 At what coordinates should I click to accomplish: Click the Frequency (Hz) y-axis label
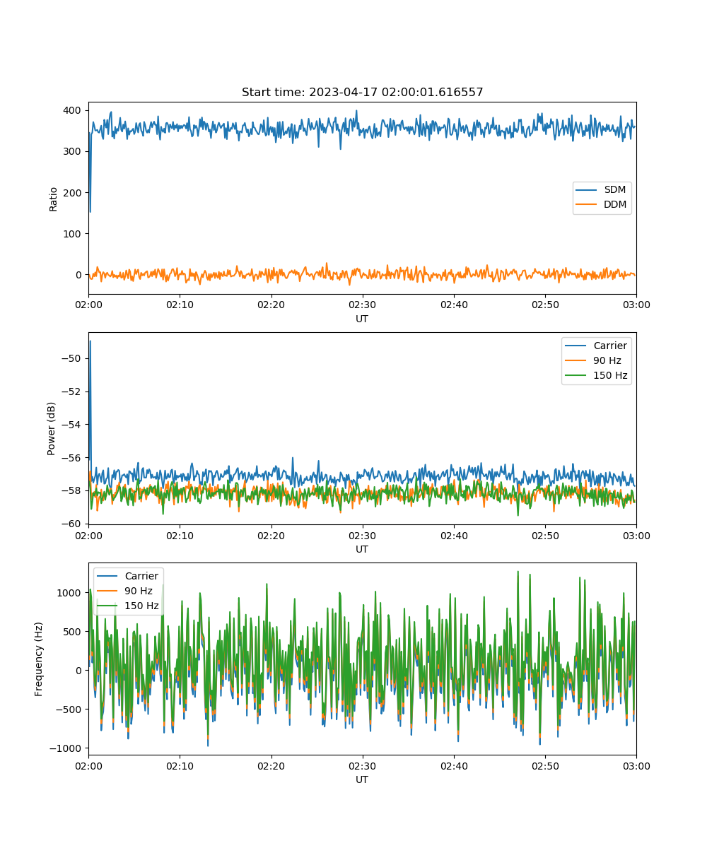pos(39,659)
